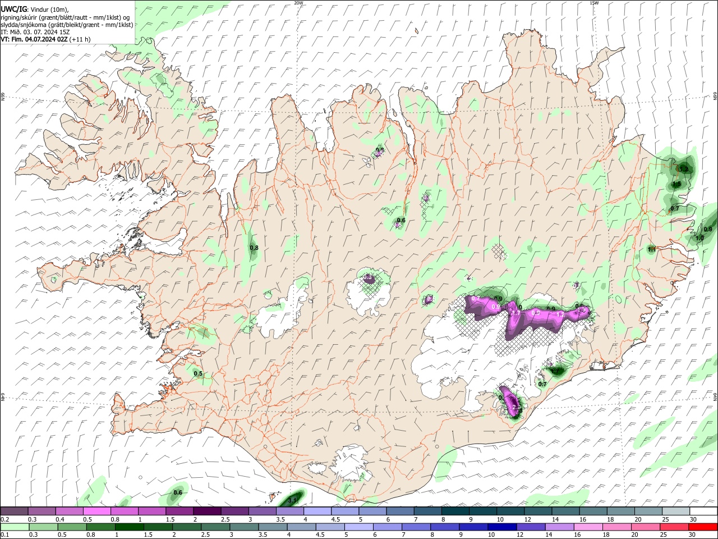Click the crimson 25 swatch on rain scale
718x539 pixels.
(x=674, y=527)
